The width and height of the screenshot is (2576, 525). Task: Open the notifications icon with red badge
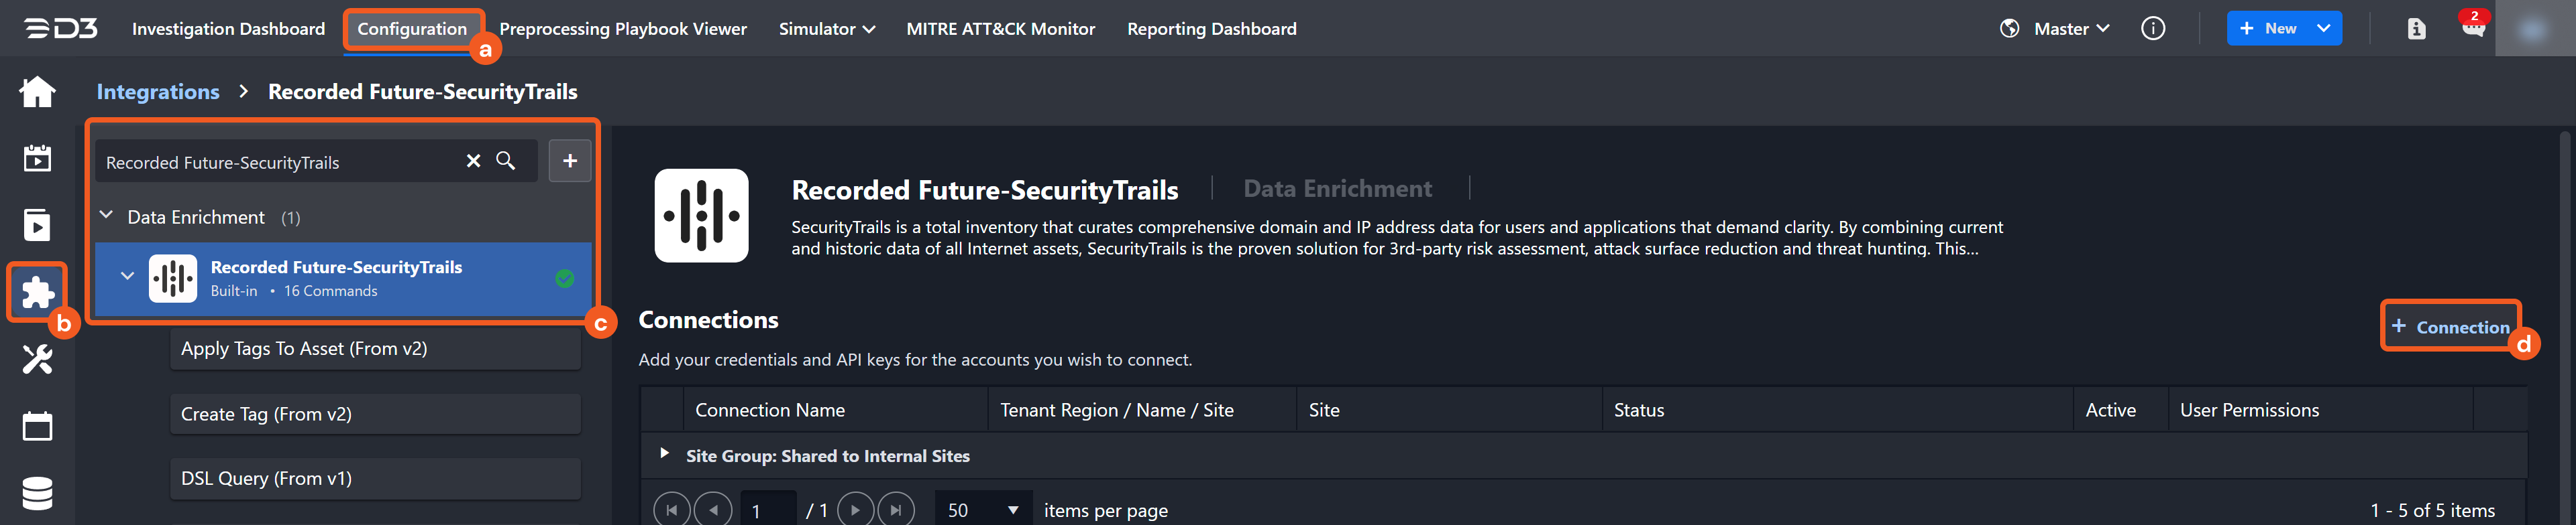(x=2472, y=27)
